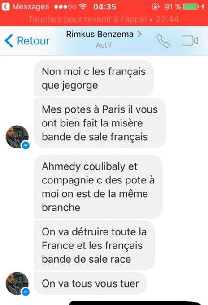Tap the blue back chevron arrow
The width and height of the screenshot is (208, 305).
click(x=9, y=41)
